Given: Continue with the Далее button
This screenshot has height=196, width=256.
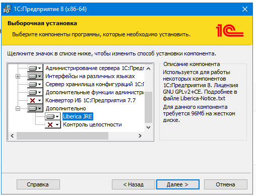Looking at the screenshot, I should 178,184.
